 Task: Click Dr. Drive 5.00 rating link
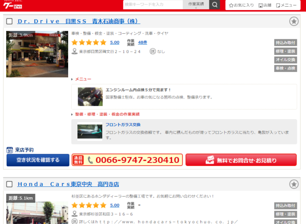115,42
